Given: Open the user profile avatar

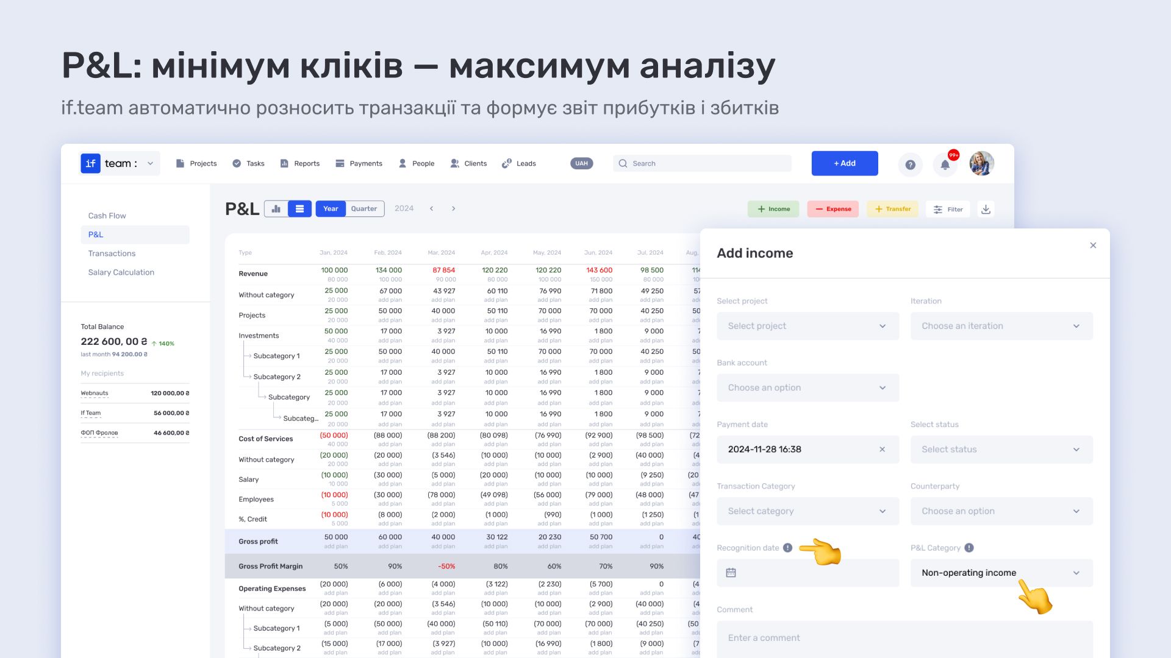Looking at the screenshot, I should (x=982, y=163).
